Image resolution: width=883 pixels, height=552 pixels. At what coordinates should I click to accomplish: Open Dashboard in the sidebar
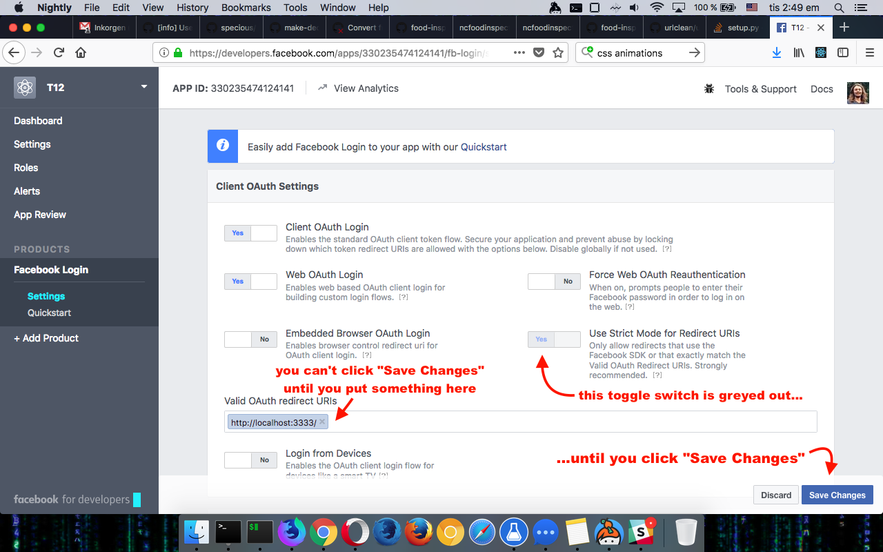click(38, 121)
